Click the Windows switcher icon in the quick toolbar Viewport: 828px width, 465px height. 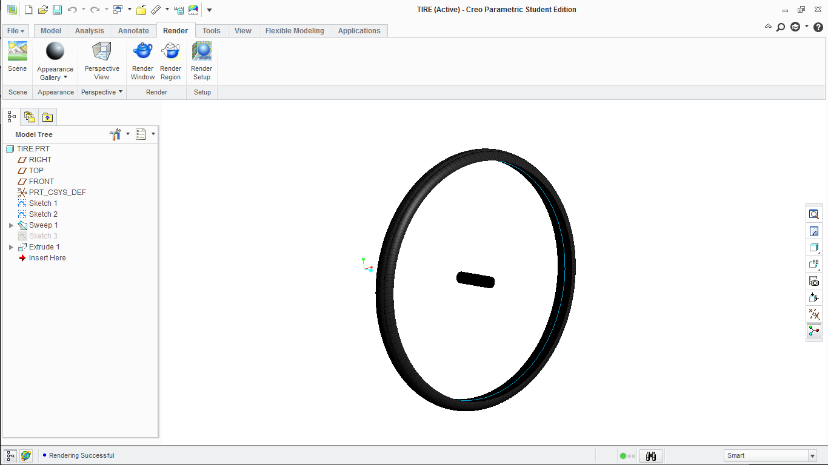(118, 10)
